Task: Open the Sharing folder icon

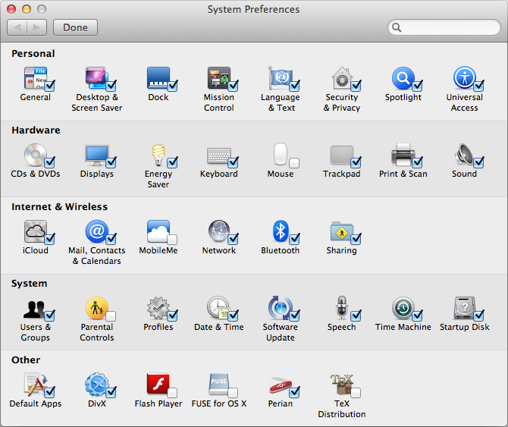Action: point(341,231)
